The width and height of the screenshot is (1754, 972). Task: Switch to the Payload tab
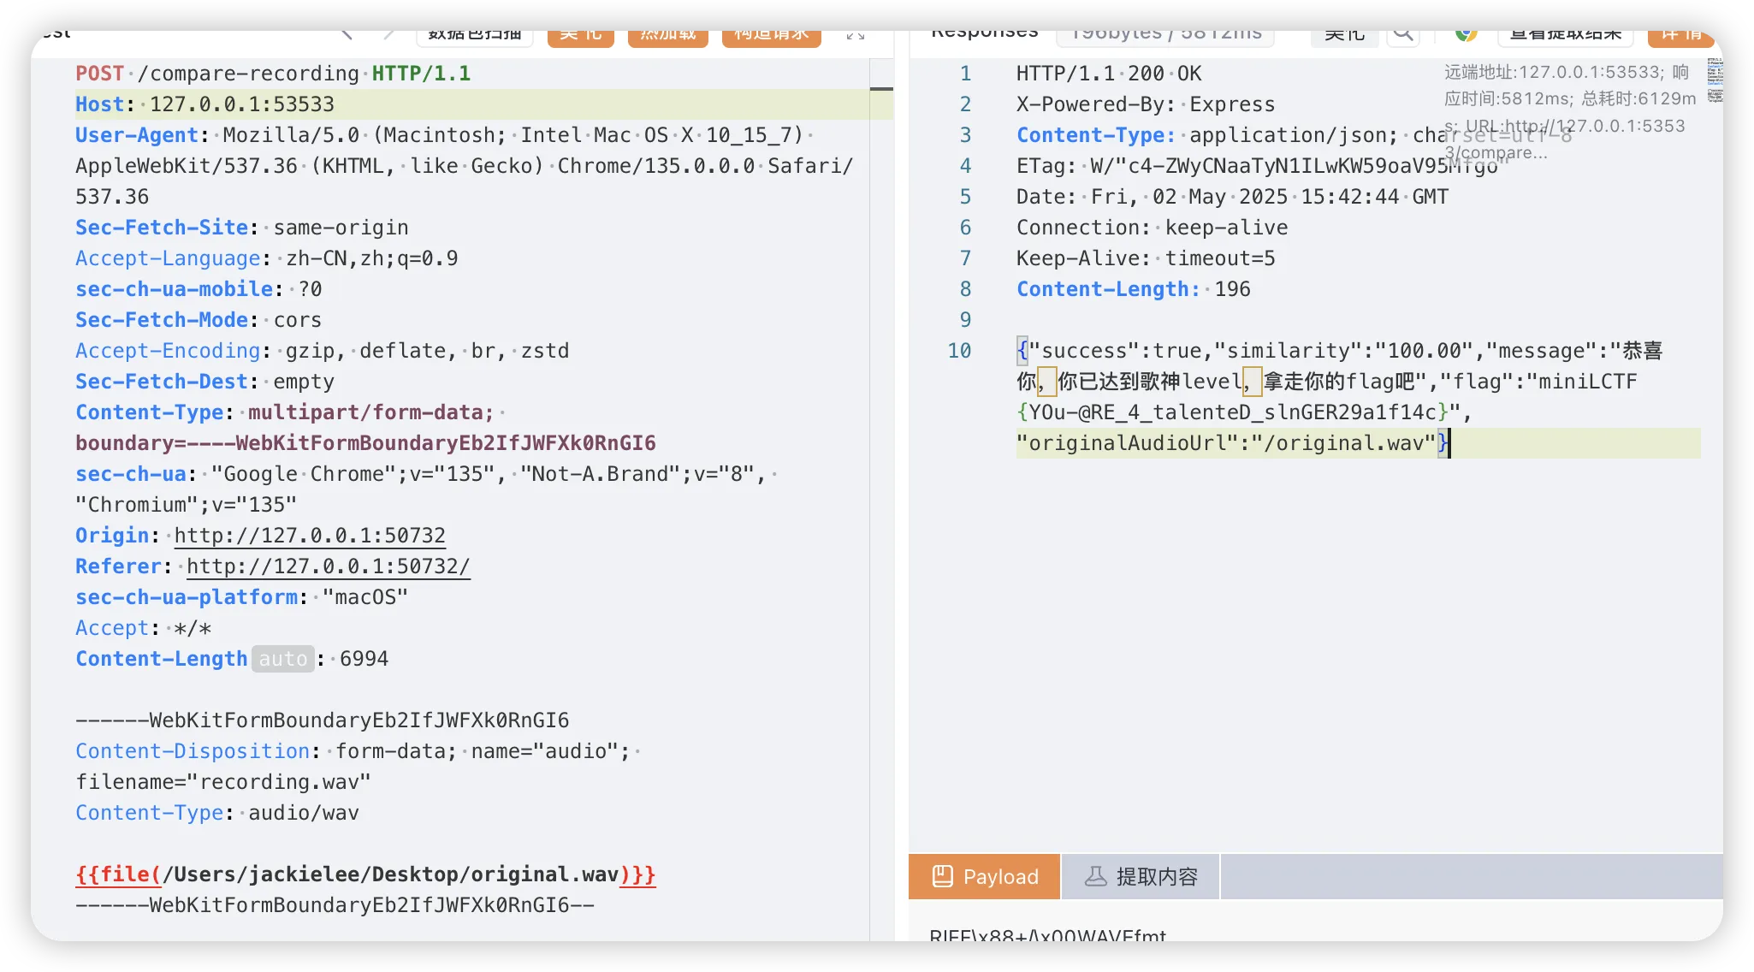985,876
